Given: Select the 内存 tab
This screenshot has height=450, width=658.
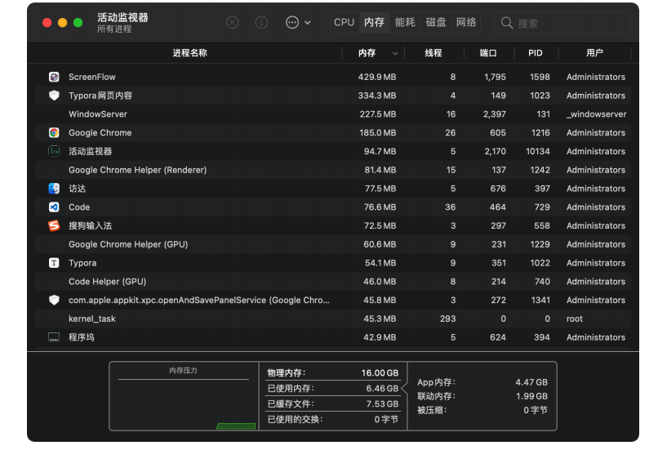Looking at the screenshot, I should [x=374, y=22].
